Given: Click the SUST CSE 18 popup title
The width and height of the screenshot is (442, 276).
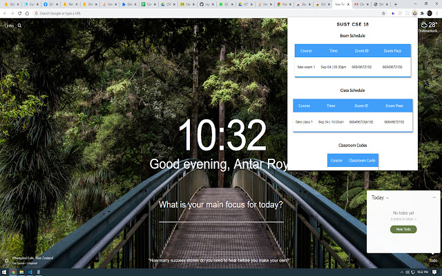Looking at the screenshot, I should tap(353, 25).
